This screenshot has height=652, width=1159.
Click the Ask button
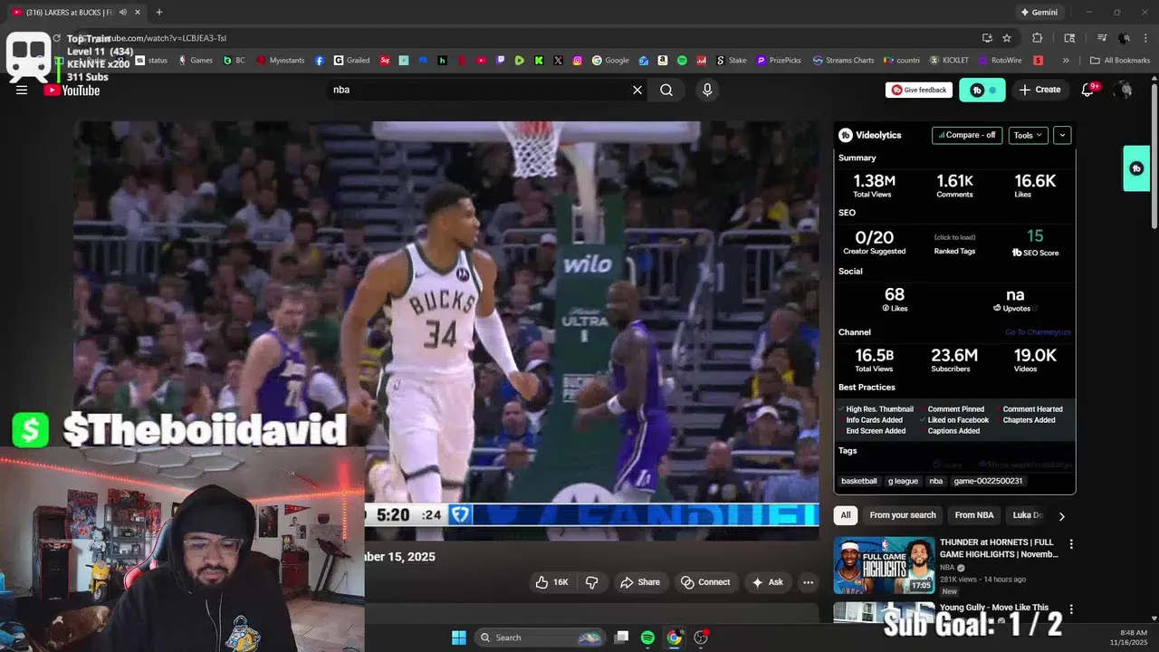click(x=768, y=582)
